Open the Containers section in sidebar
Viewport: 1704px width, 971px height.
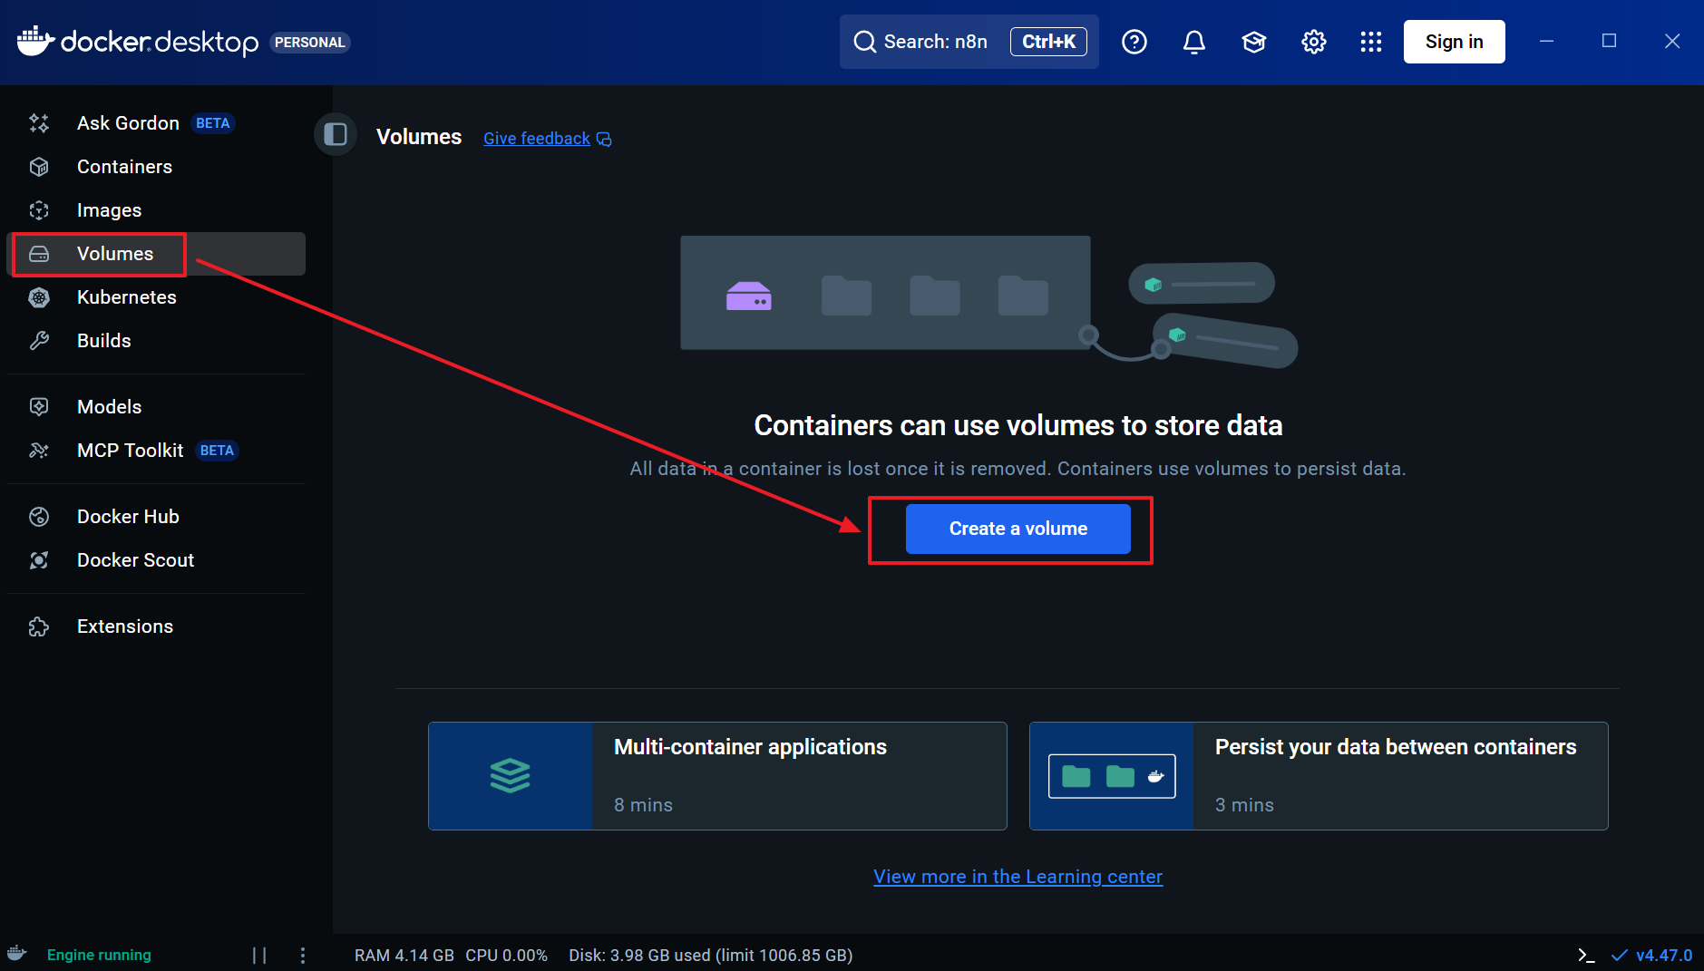tap(124, 167)
